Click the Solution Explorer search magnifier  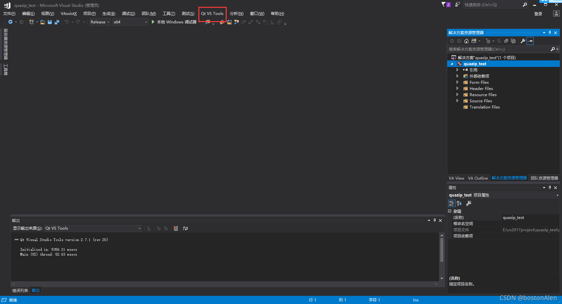pos(553,49)
